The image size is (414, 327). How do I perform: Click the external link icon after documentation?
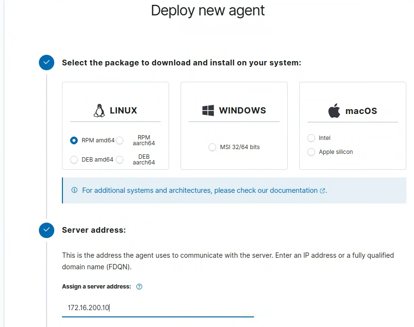pos(322,191)
